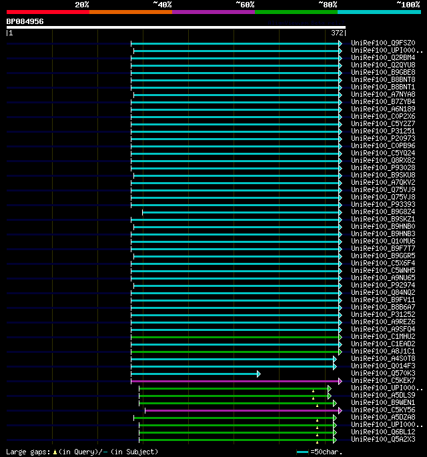Viewport: 427px width, 457px height.
Task: Select UniRef100_B9G8Z4 label
Action: click(x=383, y=211)
